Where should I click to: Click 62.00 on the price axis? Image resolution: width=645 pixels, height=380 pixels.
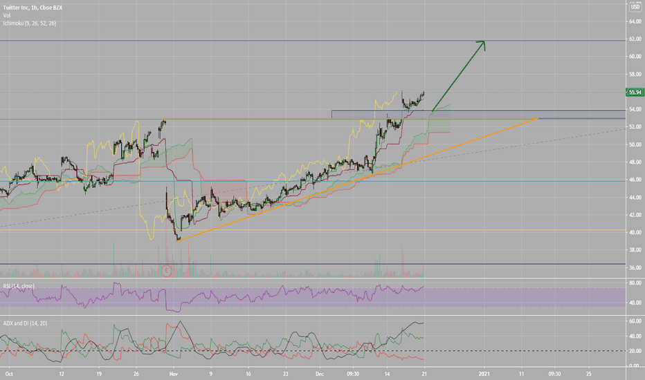click(x=635, y=39)
